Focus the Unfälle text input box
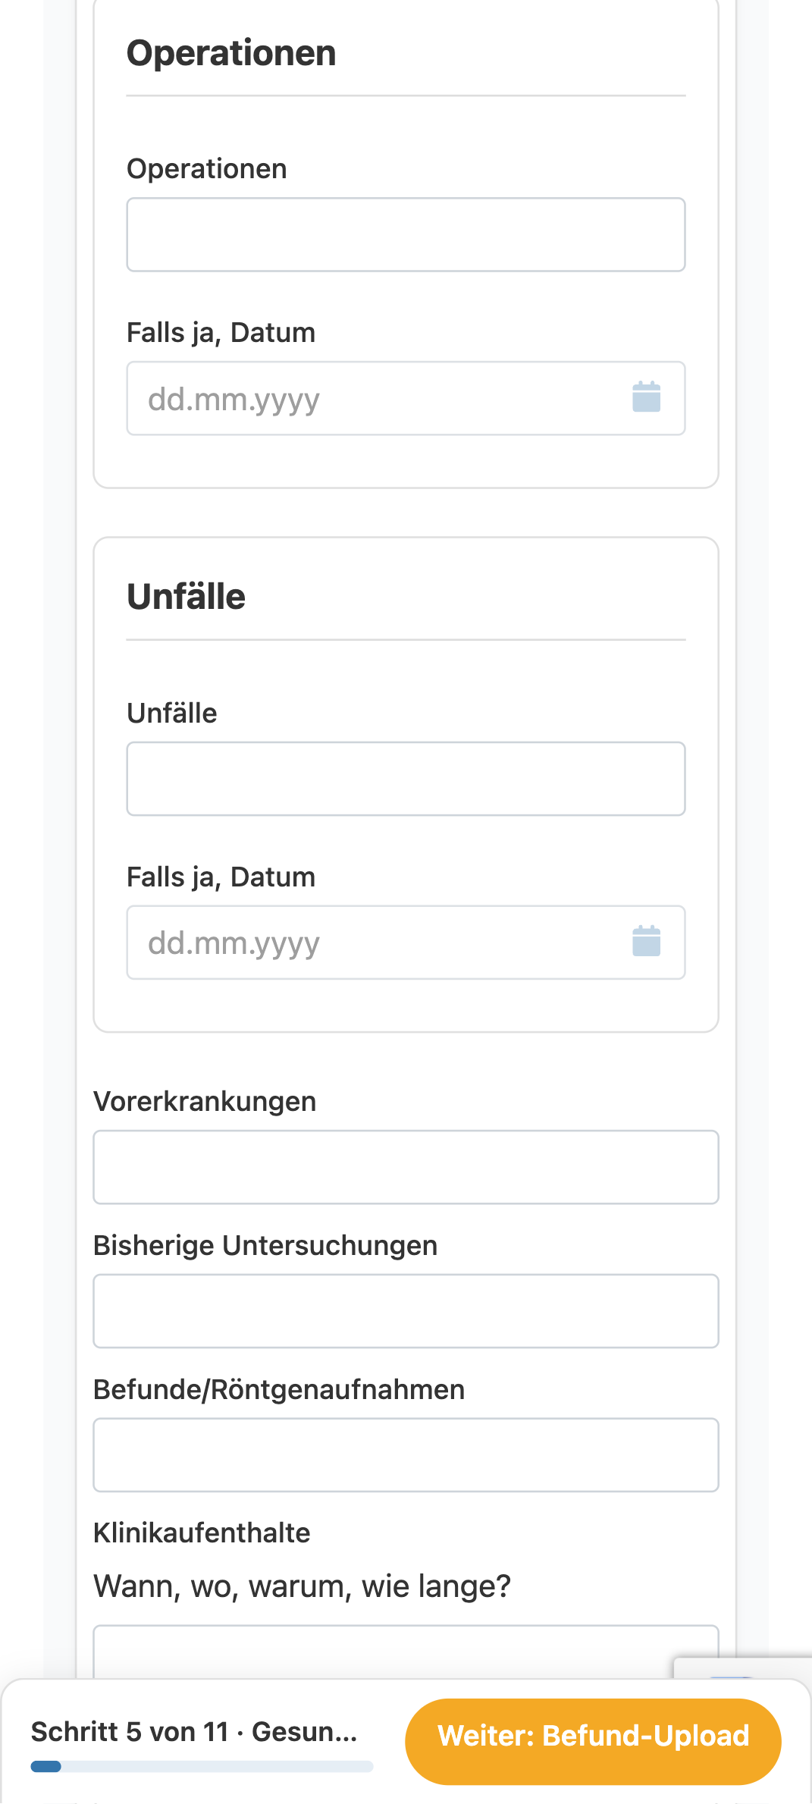The width and height of the screenshot is (812, 1804). 406,779
